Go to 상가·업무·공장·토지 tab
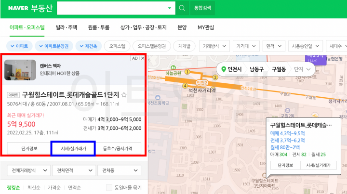The height and width of the screenshot is (194, 347). (x=144, y=27)
